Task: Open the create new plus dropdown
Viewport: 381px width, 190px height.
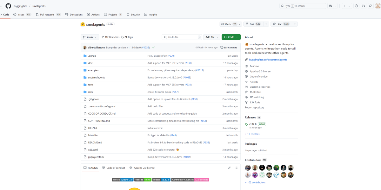Action: (x=347, y=6)
